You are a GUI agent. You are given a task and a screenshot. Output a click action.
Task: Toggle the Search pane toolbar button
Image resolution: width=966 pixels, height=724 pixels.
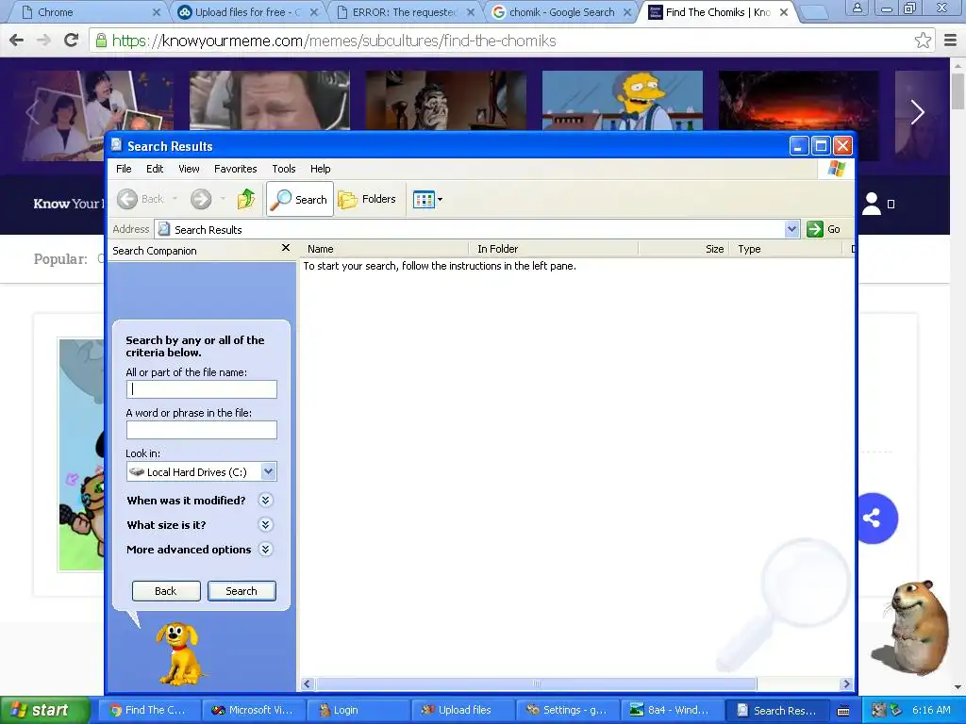pyautogui.click(x=300, y=199)
